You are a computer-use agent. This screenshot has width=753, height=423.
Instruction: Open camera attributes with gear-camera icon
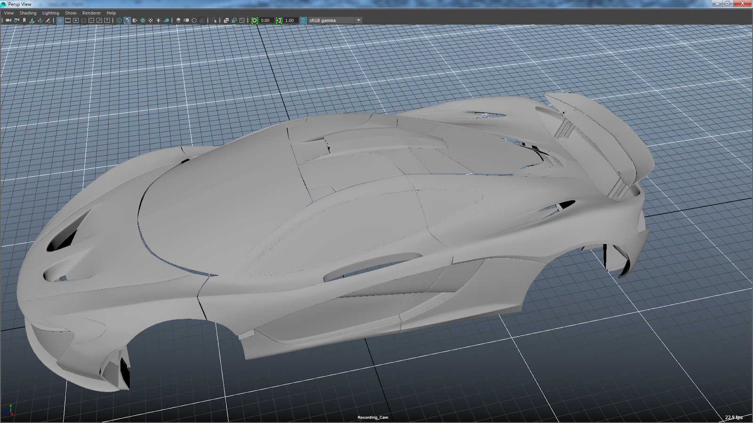(16, 21)
